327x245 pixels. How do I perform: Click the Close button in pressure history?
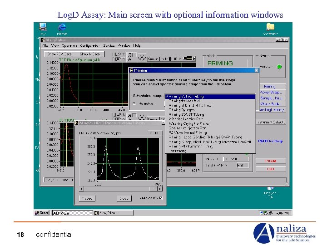click(x=124, y=198)
